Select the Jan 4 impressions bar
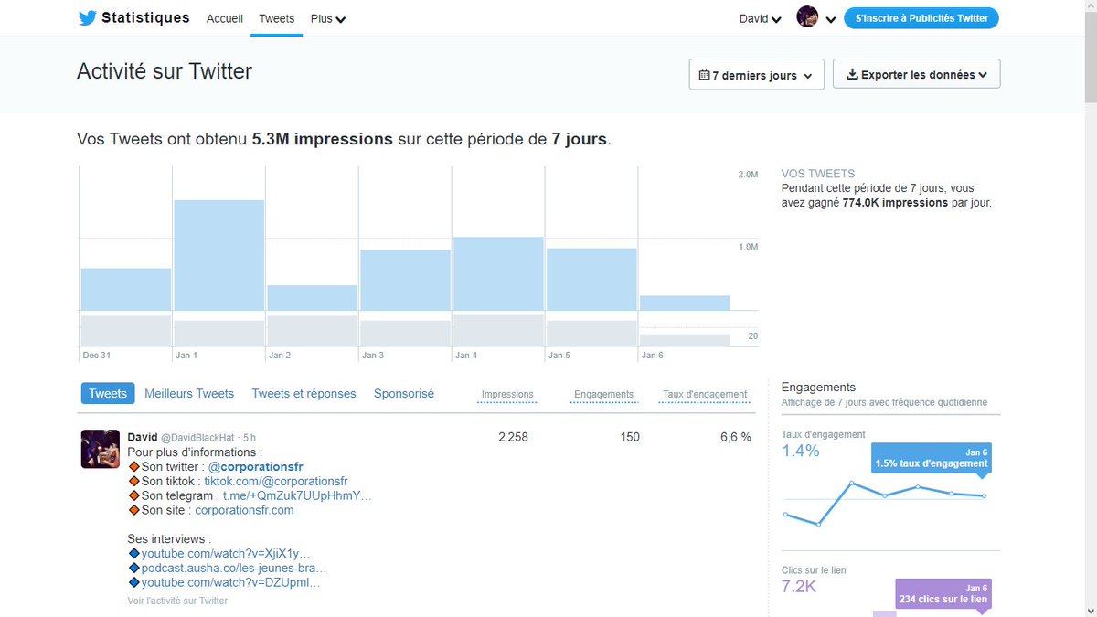The image size is (1097, 617). [x=499, y=273]
